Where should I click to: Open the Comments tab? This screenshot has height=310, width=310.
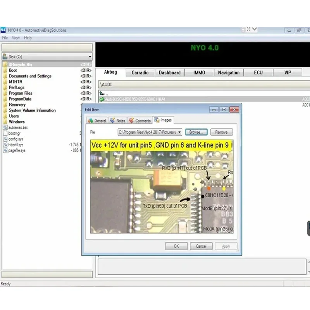click(139, 121)
